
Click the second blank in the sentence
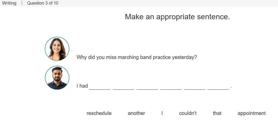124,87
